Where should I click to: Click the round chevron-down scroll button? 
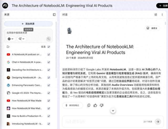coord(113,111)
